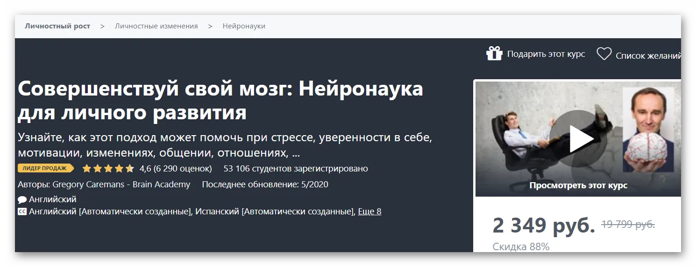This screenshot has width=696, height=267.
Task: Expand subtitle languages via 'Еще 8'
Action: point(369,212)
